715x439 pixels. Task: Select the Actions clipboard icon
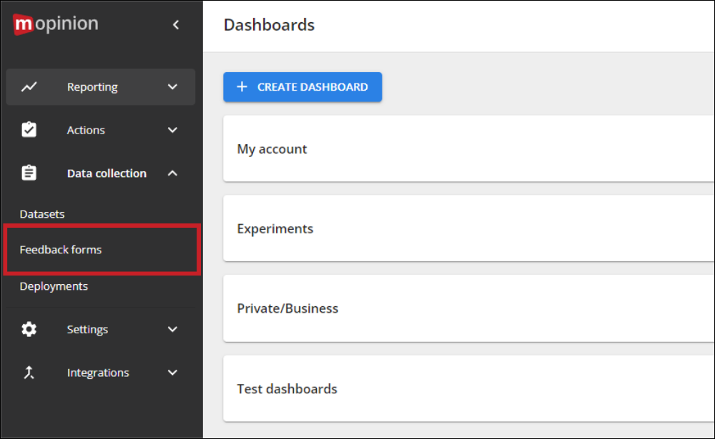[x=29, y=129]
